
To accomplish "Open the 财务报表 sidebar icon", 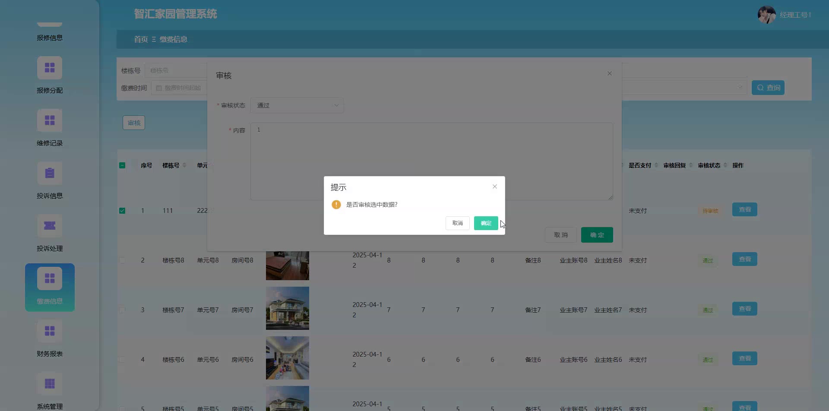I will coord(50,332).
